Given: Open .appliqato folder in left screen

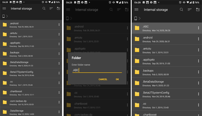Looking at the screenshot, I should tap(31, 44).
